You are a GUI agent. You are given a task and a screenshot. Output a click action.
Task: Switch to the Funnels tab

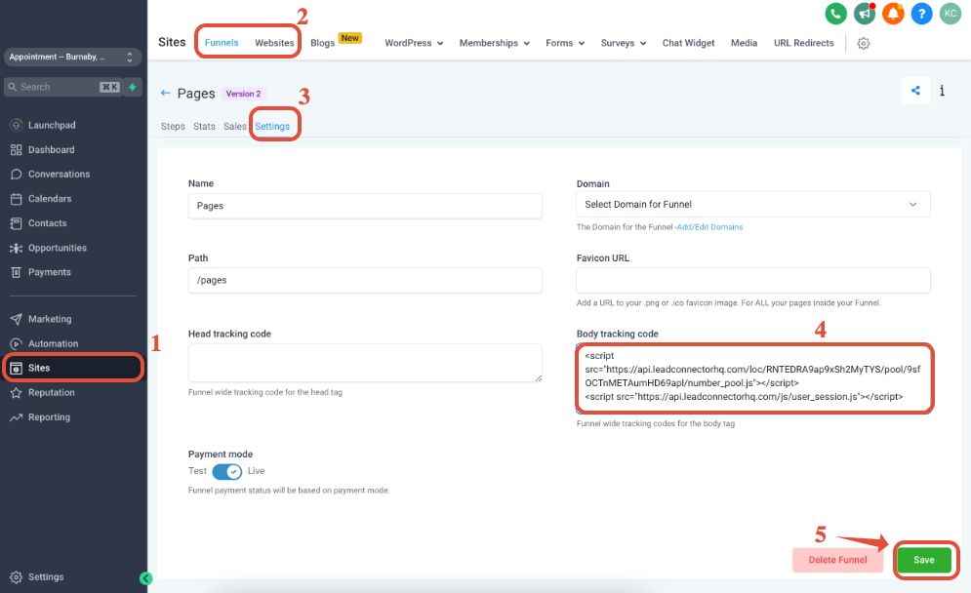point(222,43)
